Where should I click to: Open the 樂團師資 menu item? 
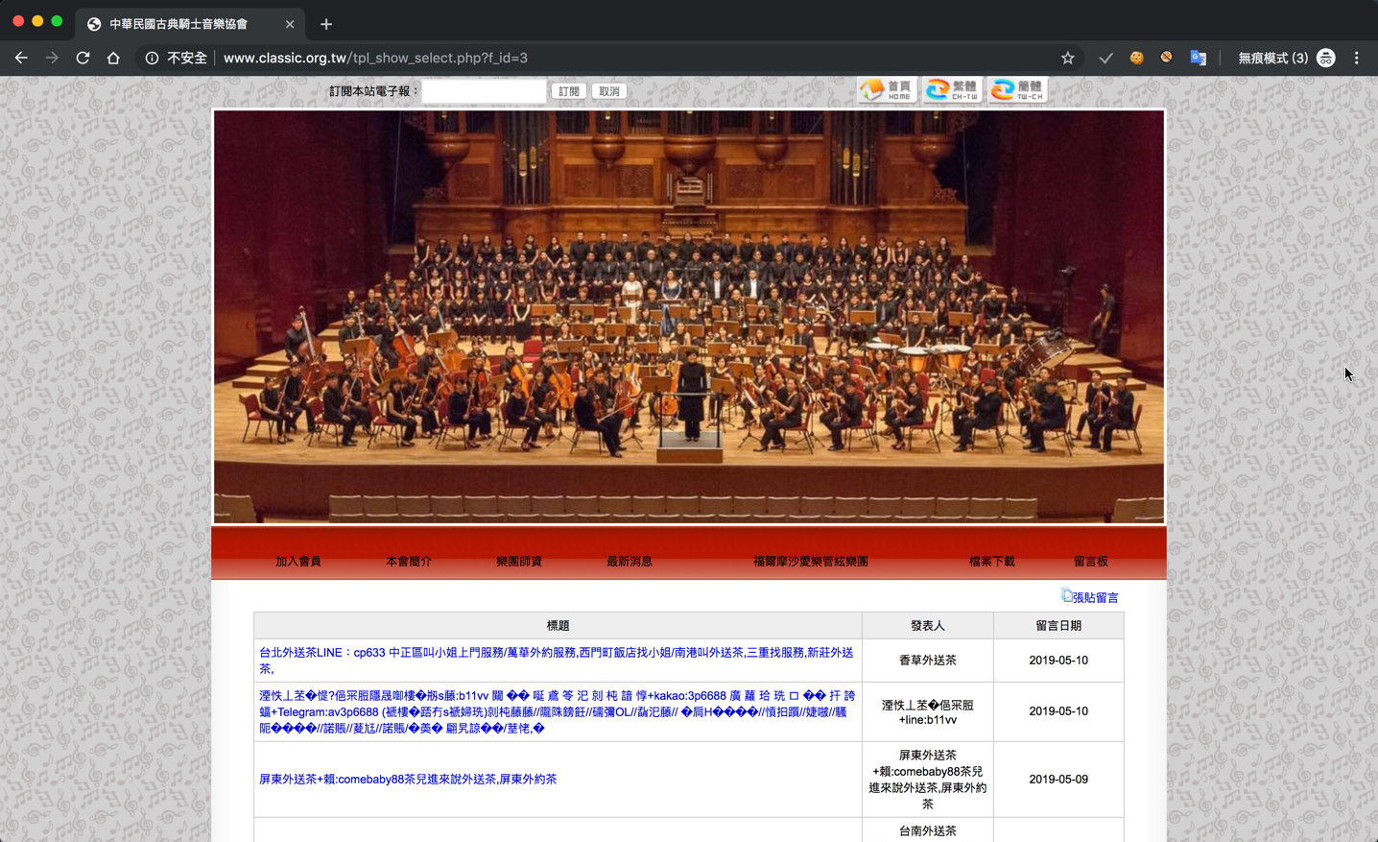pyautogui.click(x=519, y=562)
